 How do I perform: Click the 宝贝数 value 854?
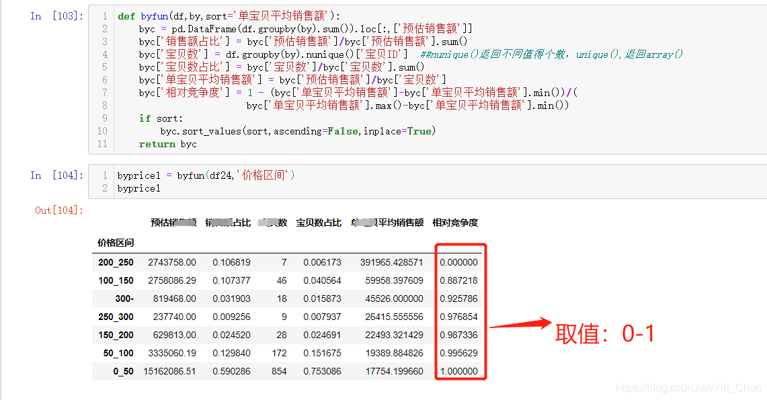[280, 371]
